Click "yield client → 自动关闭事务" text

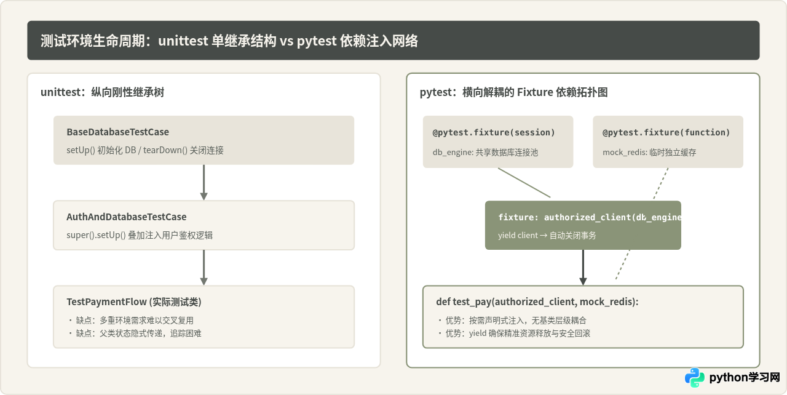click(547, 235)
